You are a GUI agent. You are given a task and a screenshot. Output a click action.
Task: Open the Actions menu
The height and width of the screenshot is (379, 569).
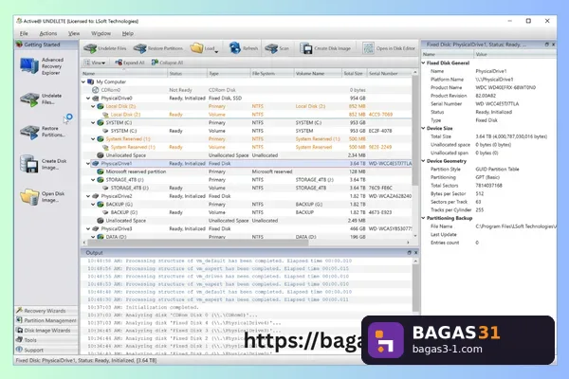click(48, 33)
